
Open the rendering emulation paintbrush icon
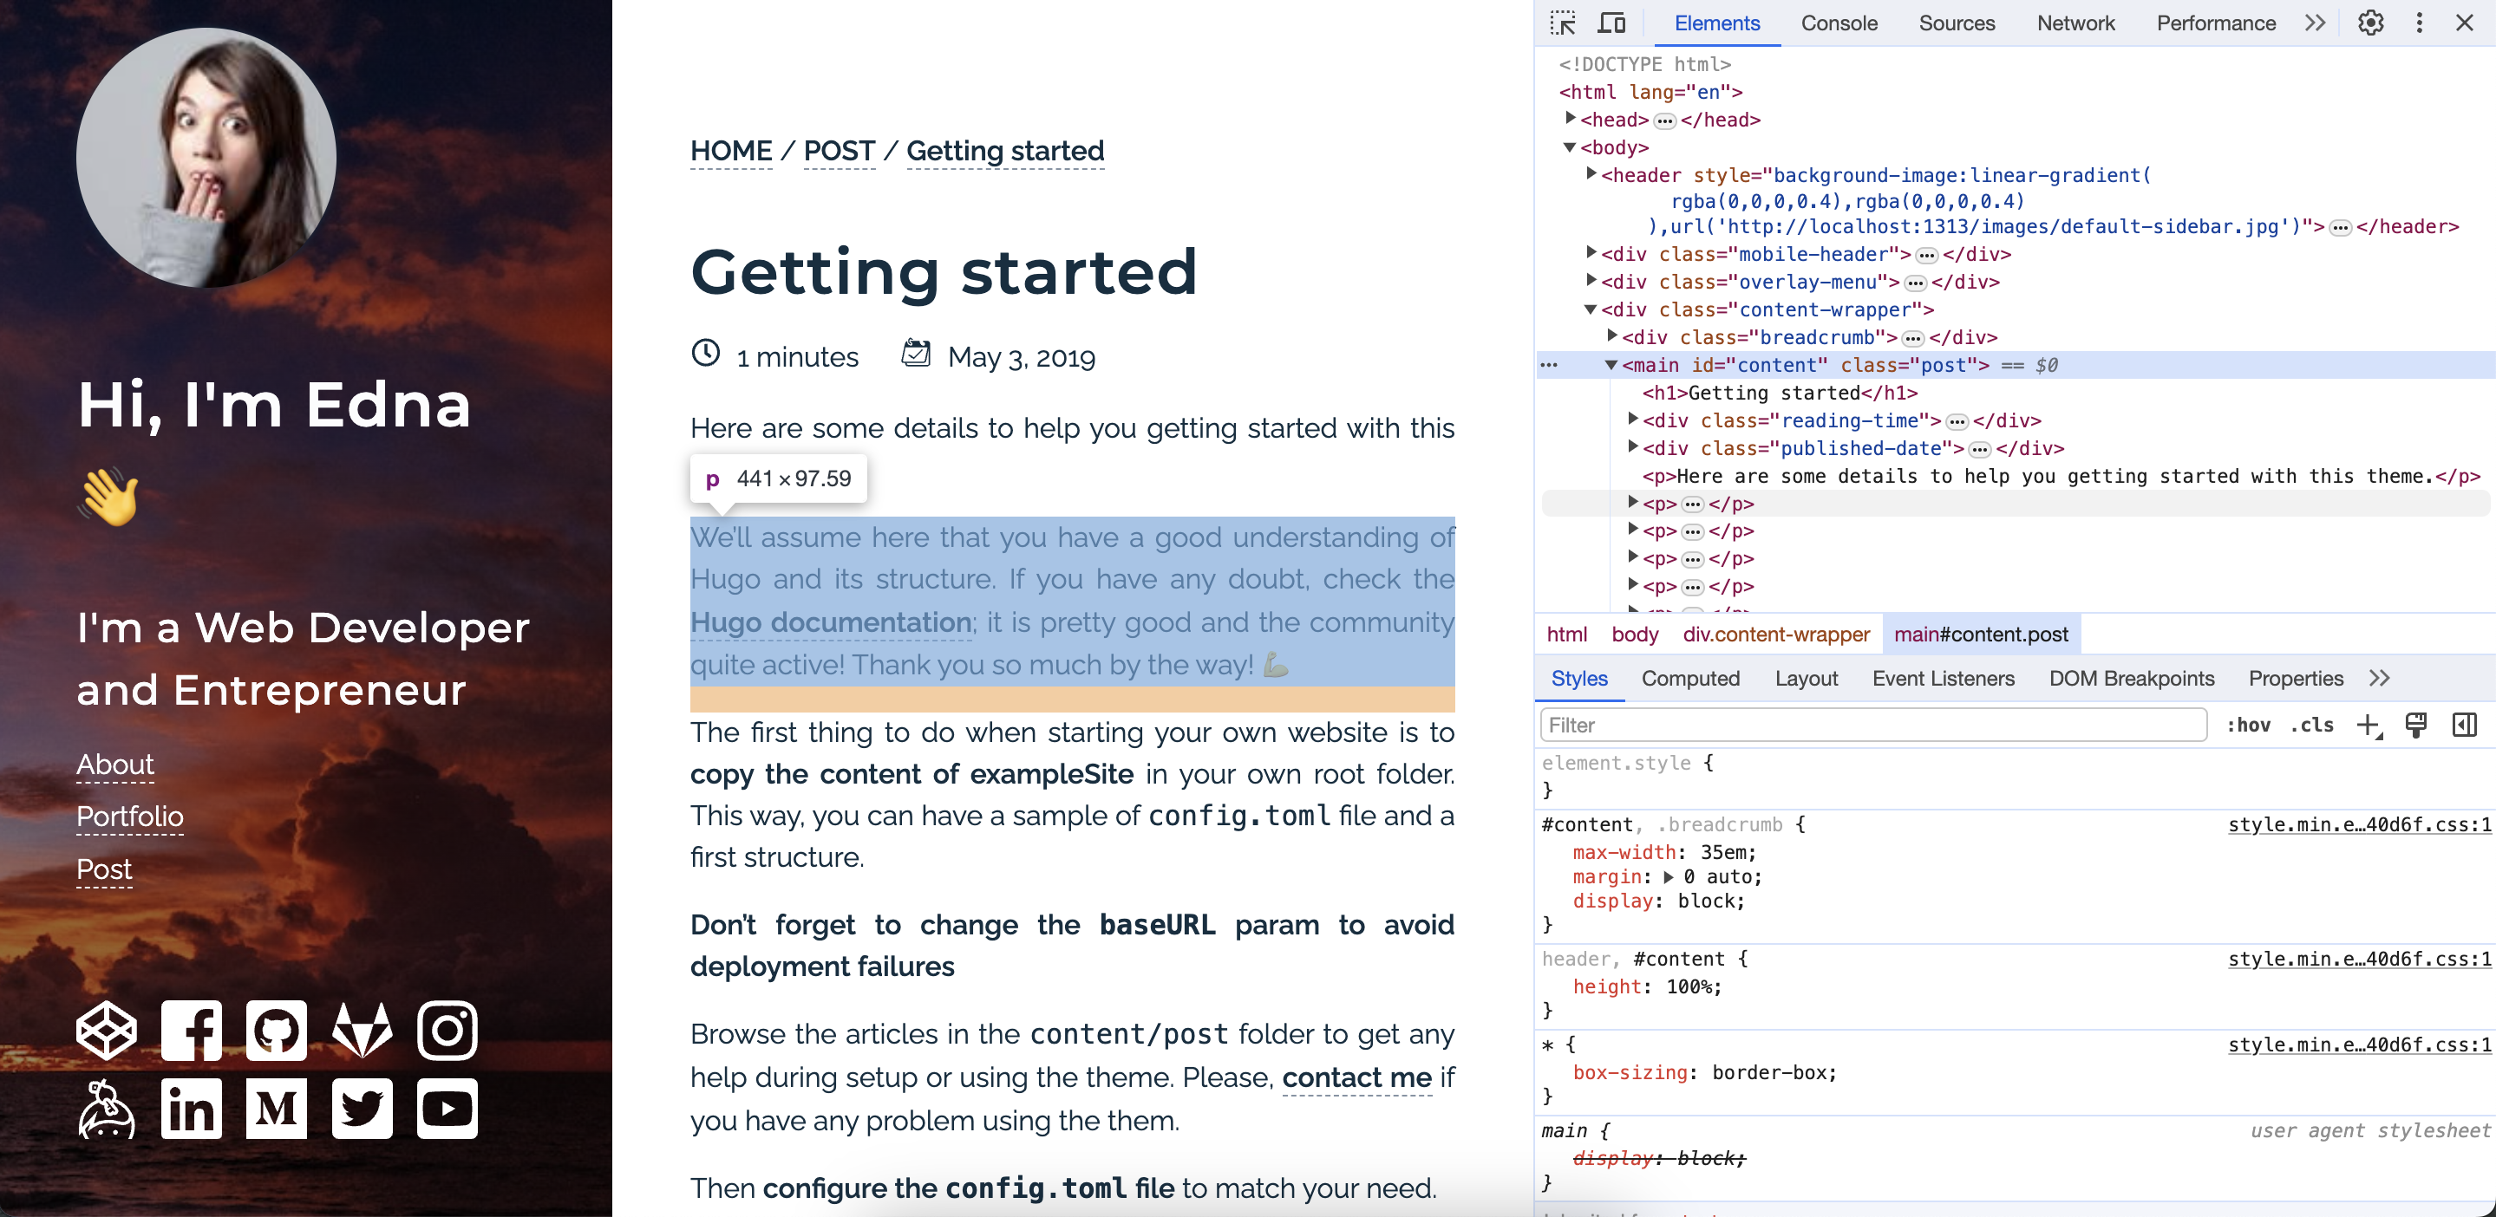click(2416, 726)
